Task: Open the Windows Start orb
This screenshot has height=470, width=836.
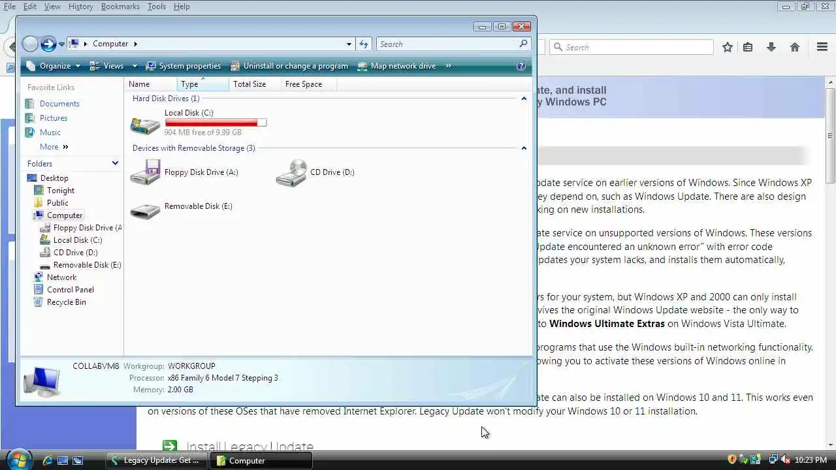Action: tap(18, 459)
